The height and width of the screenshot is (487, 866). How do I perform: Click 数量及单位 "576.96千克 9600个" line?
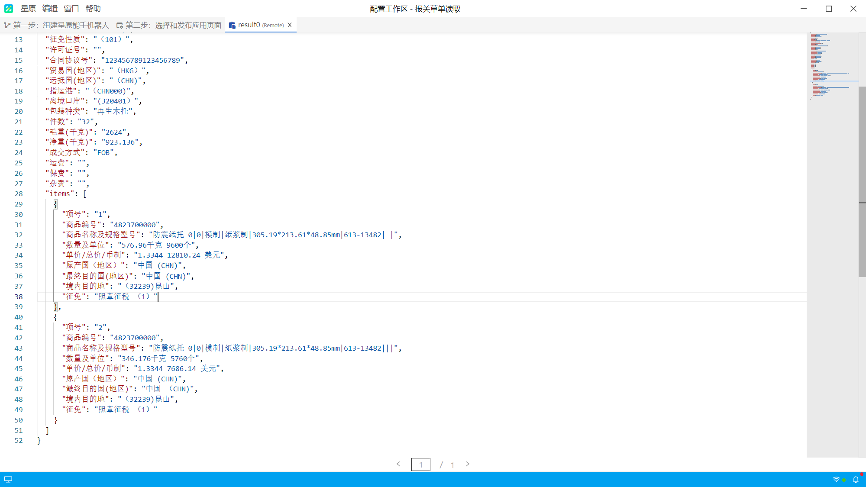click(130, 245)
